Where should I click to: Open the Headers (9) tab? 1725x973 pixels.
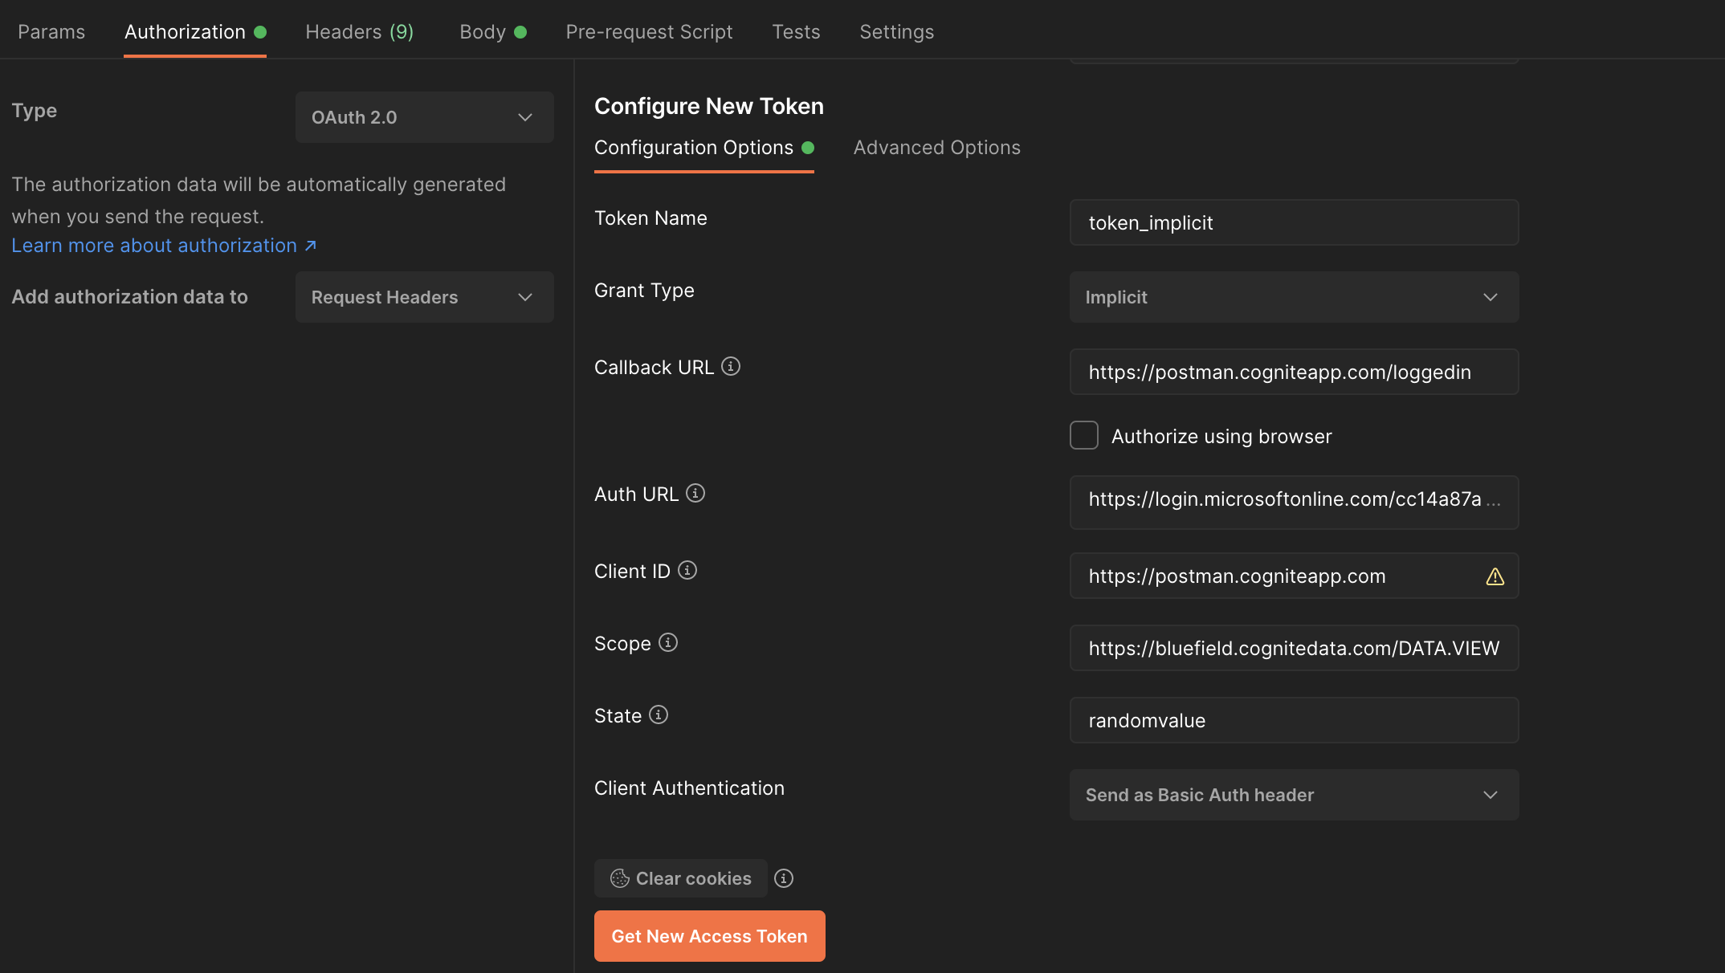coord(360,32)
